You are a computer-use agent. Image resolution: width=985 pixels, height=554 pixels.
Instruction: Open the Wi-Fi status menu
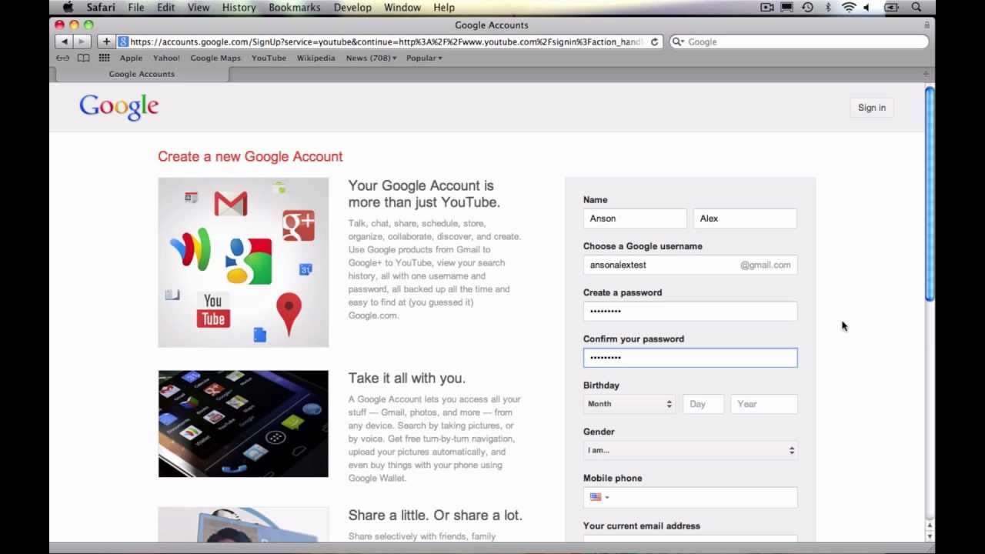pos(849,7)
